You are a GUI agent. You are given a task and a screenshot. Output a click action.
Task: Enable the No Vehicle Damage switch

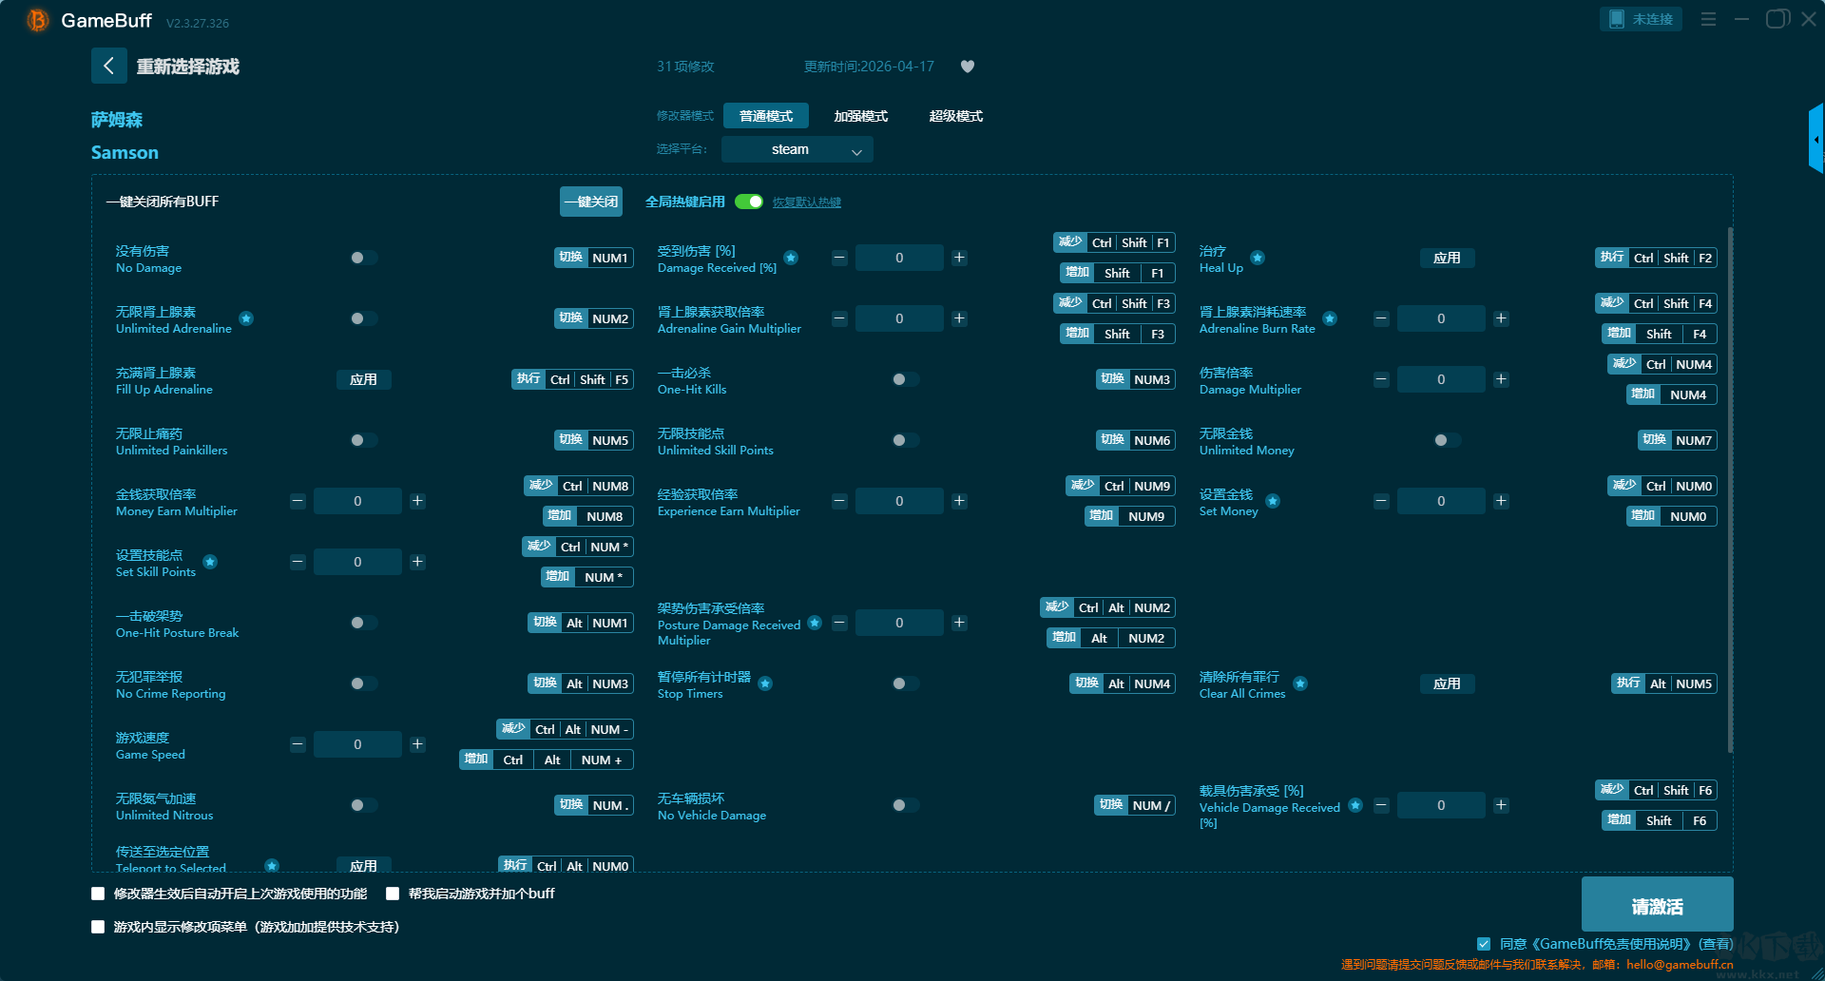point(905,805)
